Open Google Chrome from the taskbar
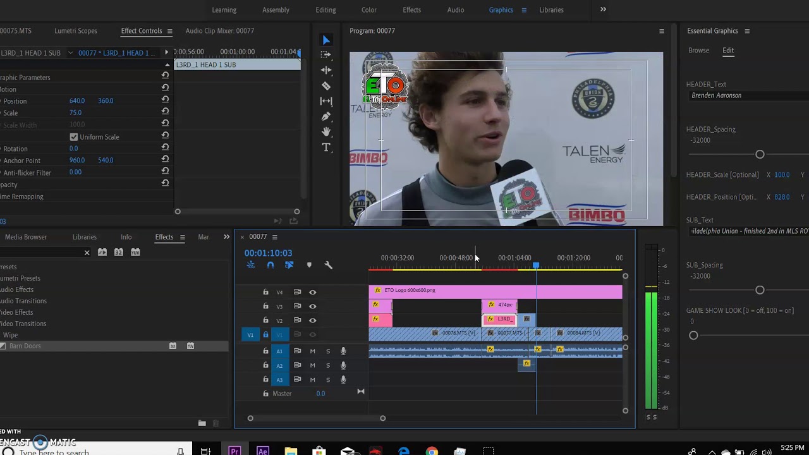Viewport: 809px width, 455px height. click(x=432, y=451)
